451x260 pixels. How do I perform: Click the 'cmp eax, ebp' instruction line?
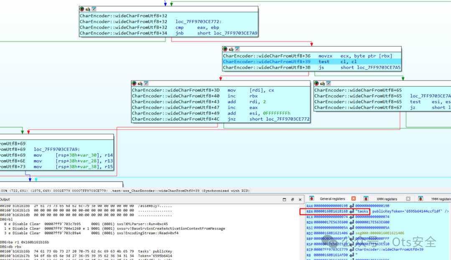[197, 27]
